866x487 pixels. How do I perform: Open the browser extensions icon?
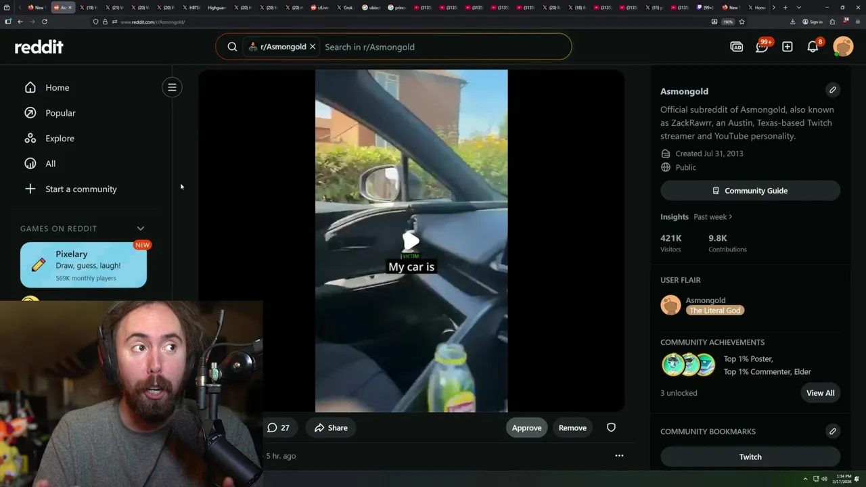(832, 22)
